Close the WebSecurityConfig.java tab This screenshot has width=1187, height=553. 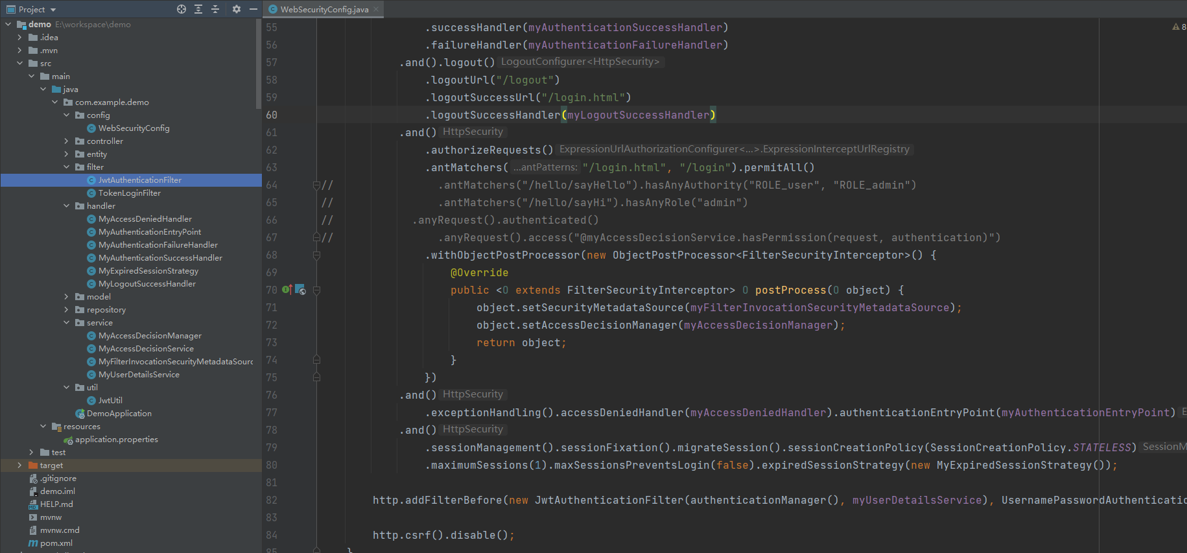click(376, 9)
